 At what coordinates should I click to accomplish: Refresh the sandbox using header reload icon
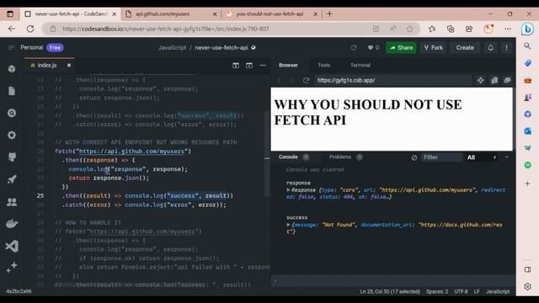pyautogui.click(x=354, y=48)
